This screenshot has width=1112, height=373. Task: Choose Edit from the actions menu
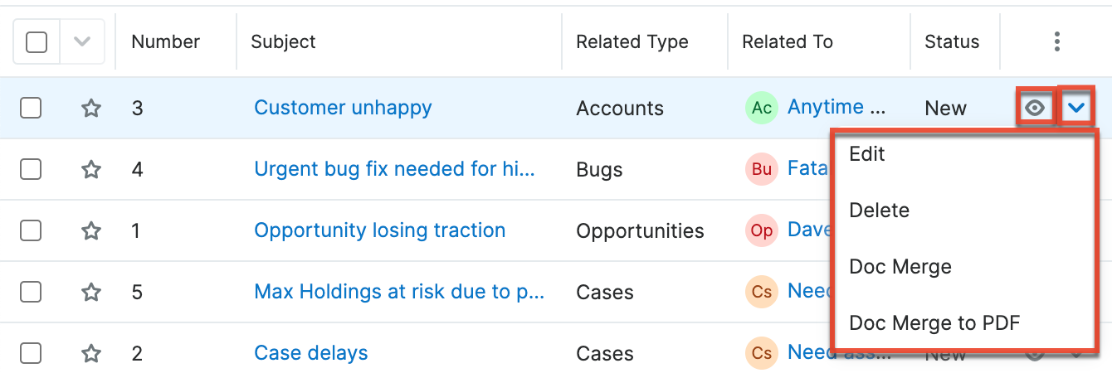(x=867, y=154)
